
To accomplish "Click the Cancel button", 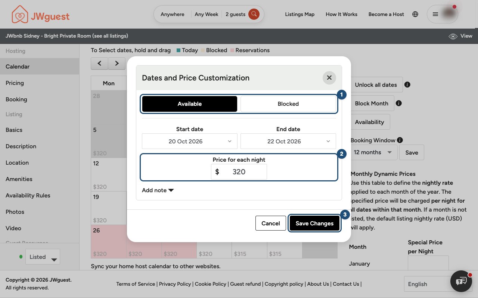I will [x=271, y=223].
